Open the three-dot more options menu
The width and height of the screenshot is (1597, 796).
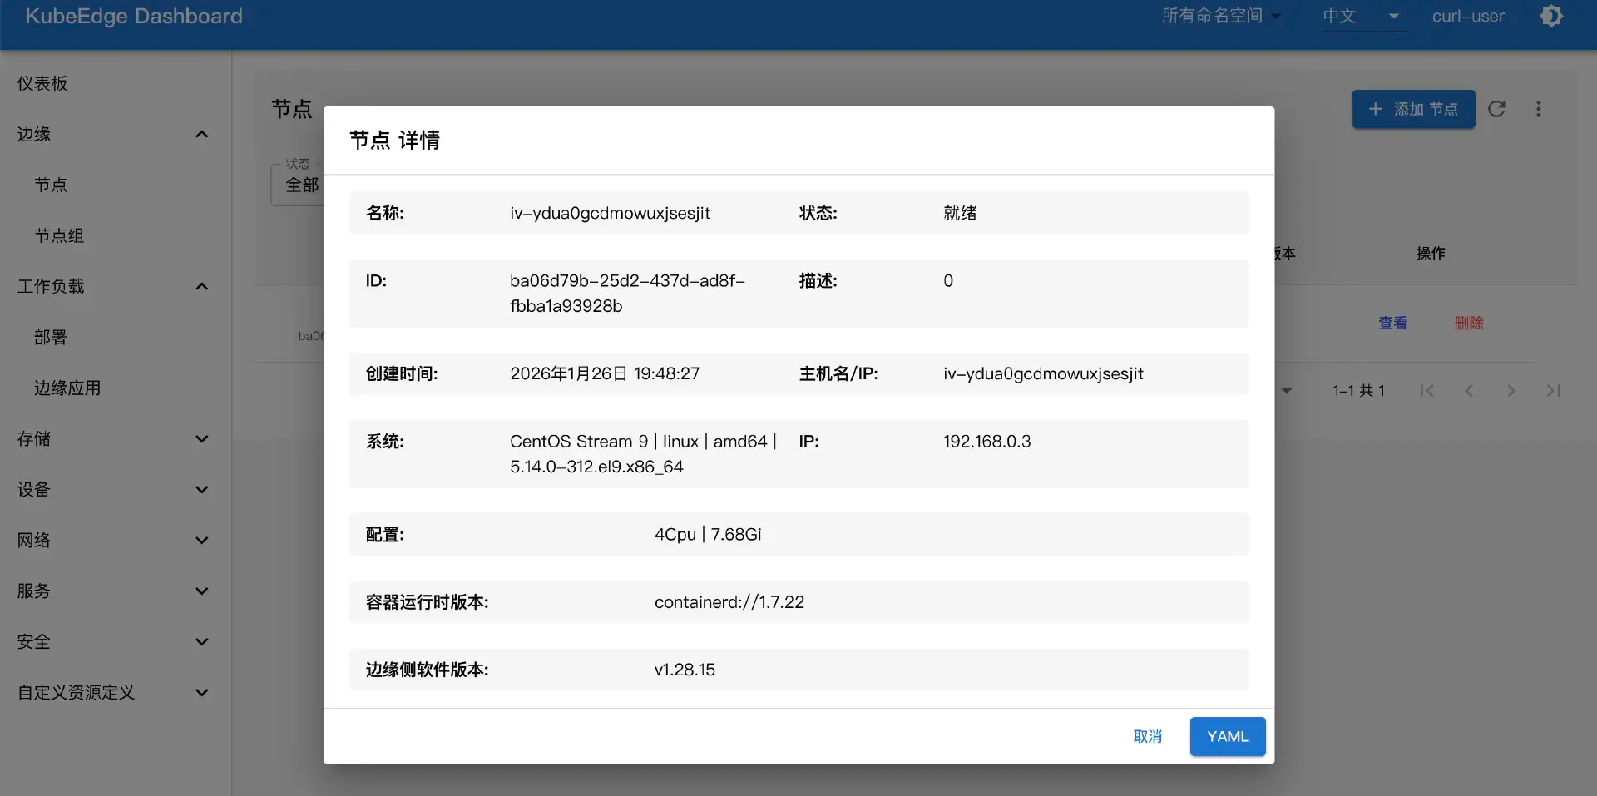pos(1539,109)
